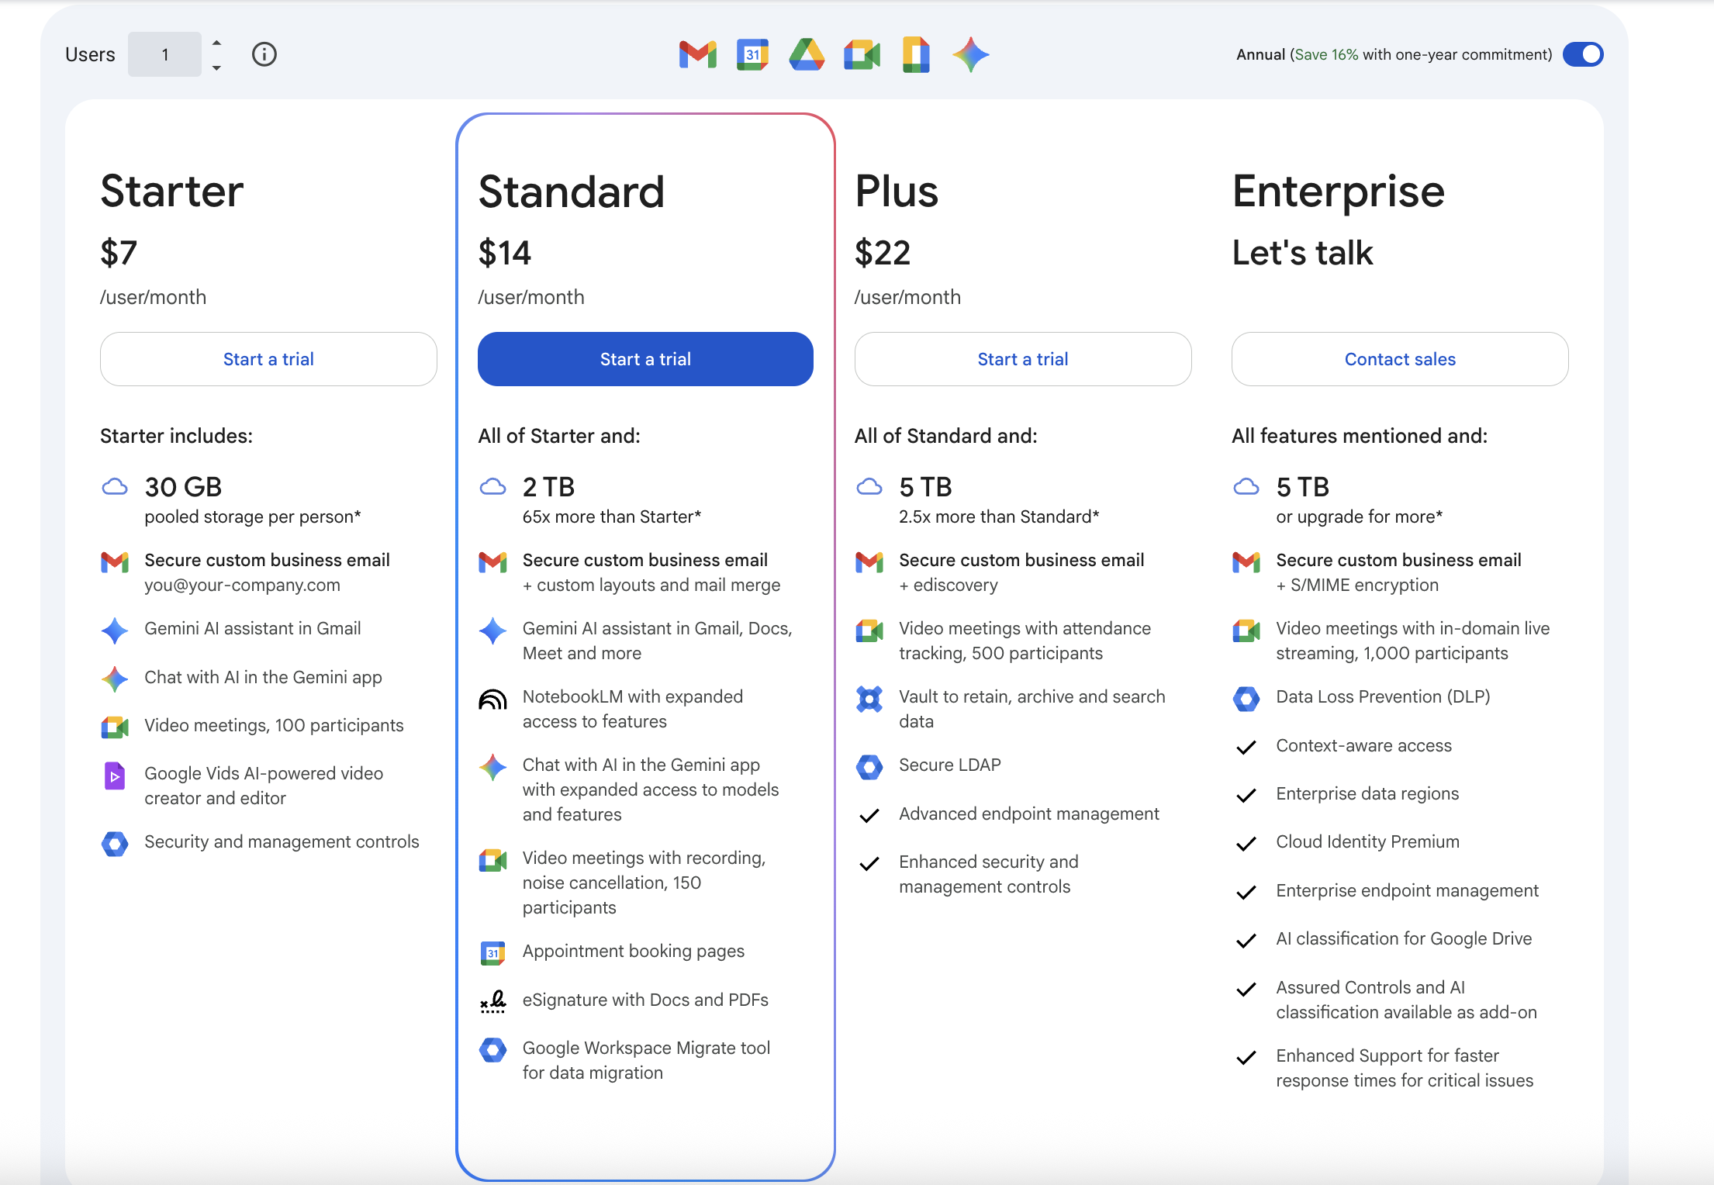1714x1185 pixels.
Task: Click the cloud icon in the Enterprise column
Action: pyautogui.click(x=1246, y=487)
